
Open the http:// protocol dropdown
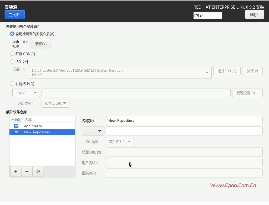[x=26, y=93]
